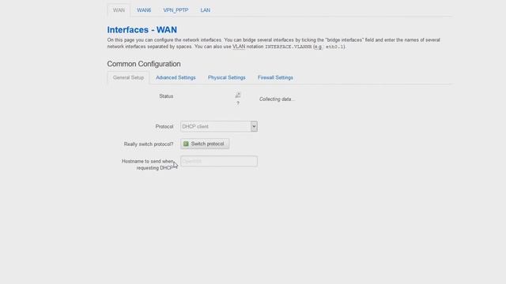Click the Interfaces - WAN heading

point(142,30)
